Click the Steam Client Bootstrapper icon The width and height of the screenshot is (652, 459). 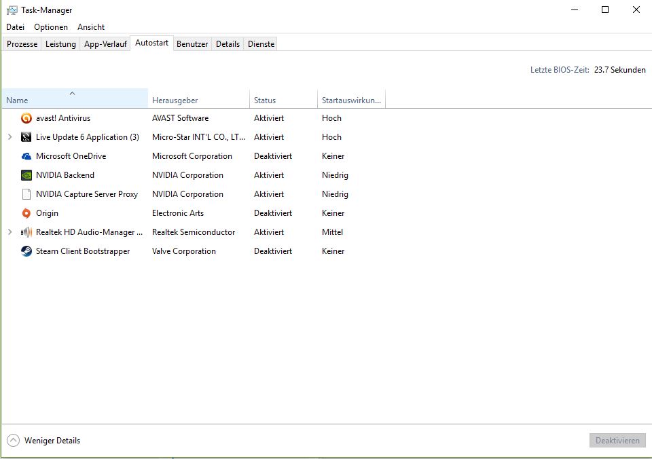click(x=26, y=251)
